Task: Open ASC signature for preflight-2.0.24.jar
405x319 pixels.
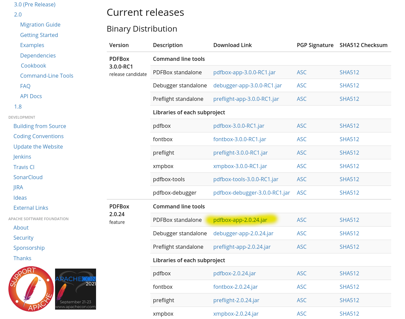Action: [302, 300]
